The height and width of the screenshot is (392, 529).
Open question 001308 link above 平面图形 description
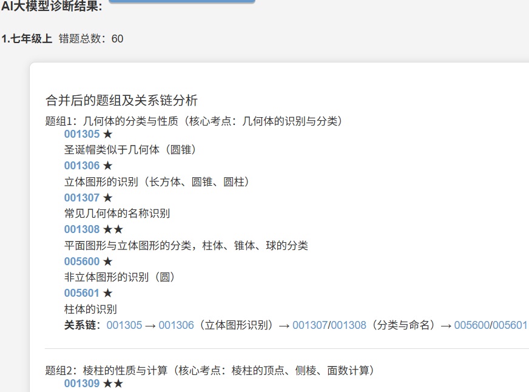coord(82,229)
